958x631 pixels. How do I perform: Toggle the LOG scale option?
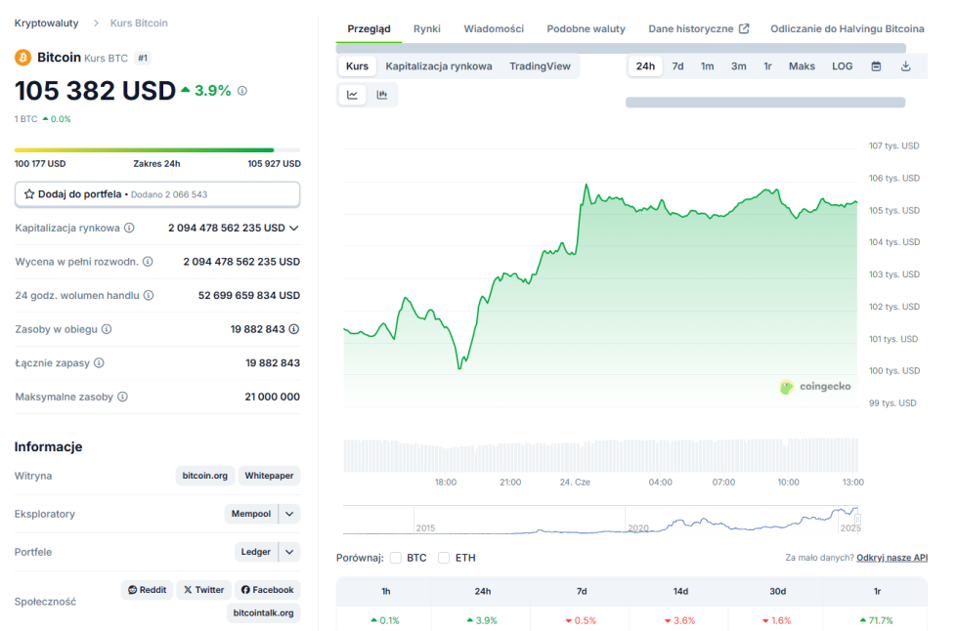coord(842,66)
